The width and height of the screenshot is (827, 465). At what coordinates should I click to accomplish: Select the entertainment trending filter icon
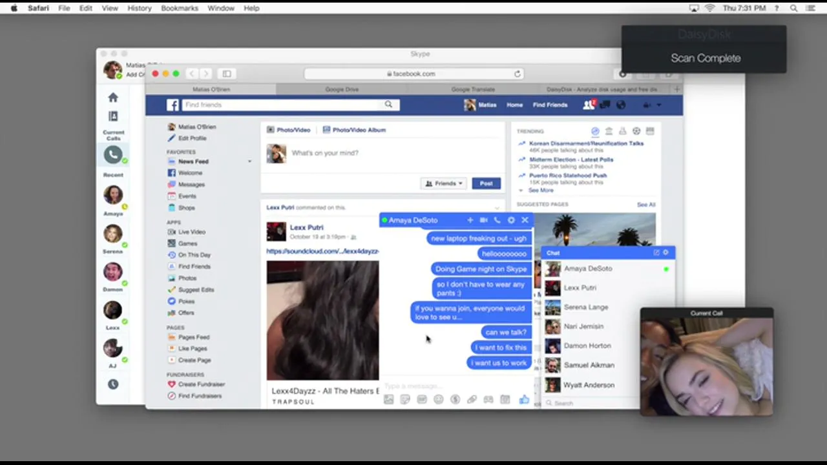click(650, 131)
